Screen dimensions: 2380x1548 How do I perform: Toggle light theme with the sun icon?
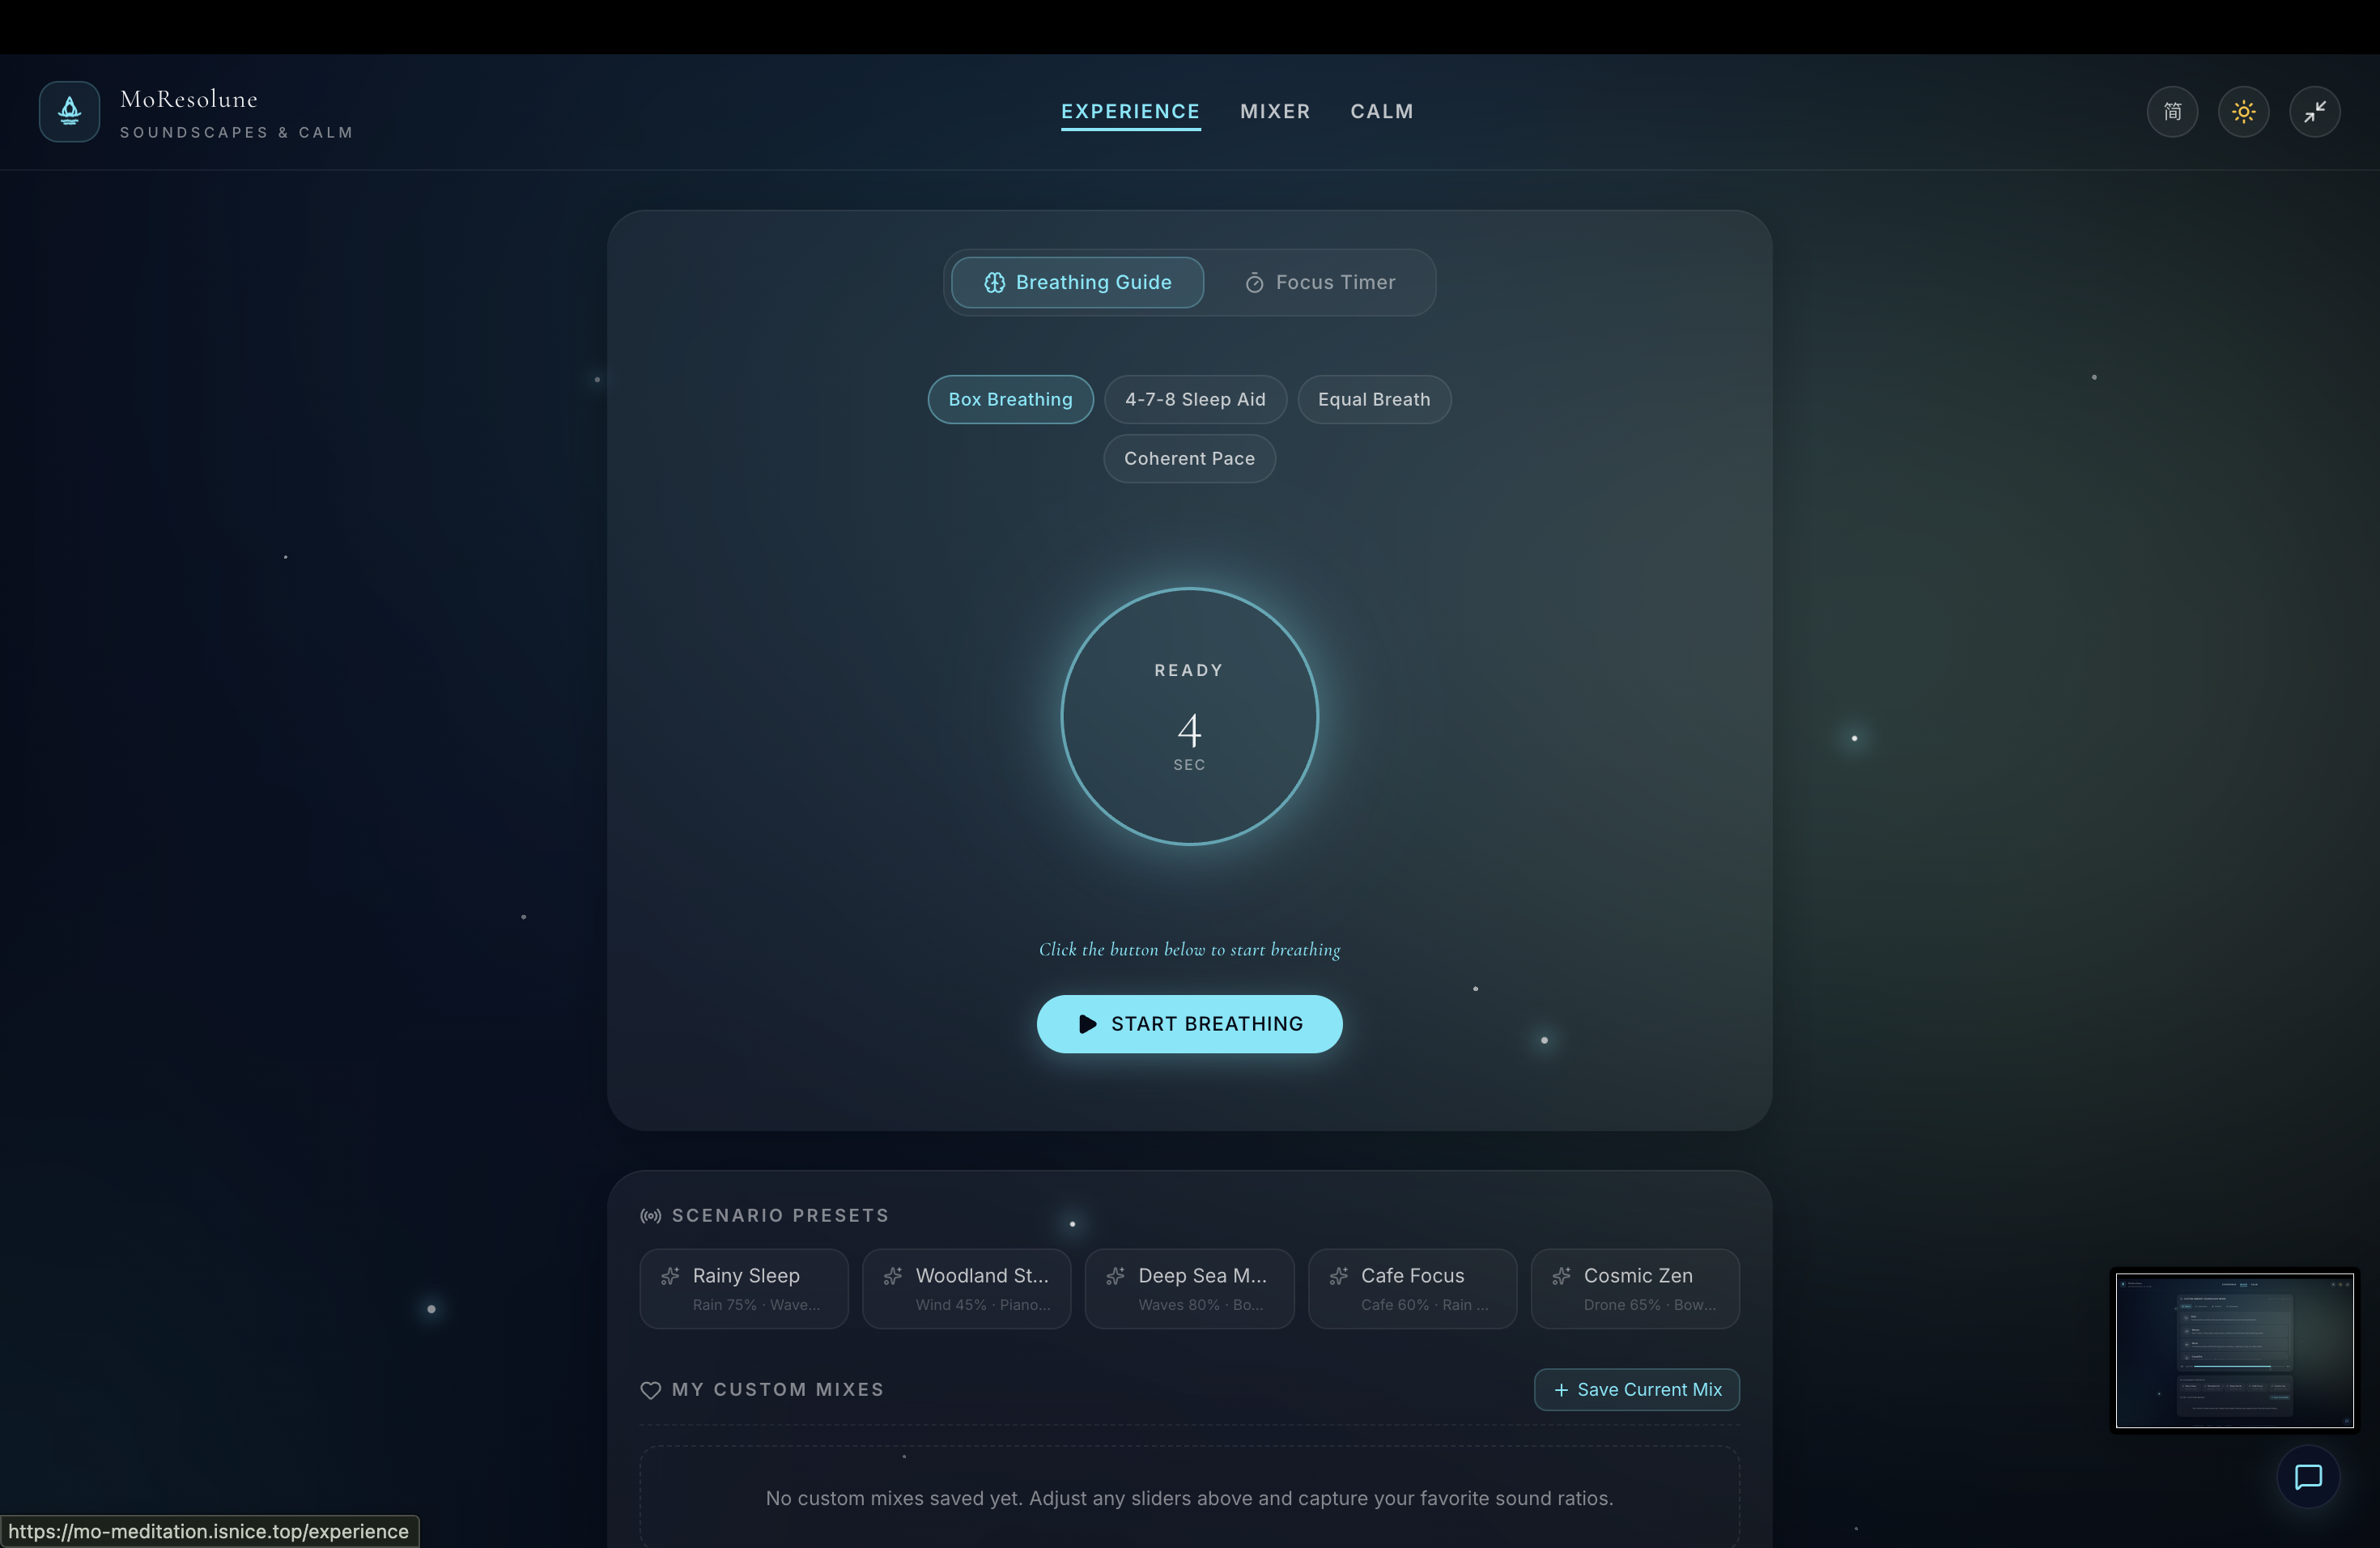2243,111
